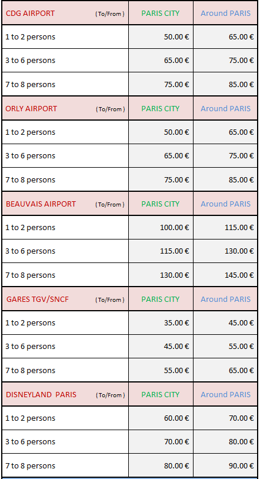Select CDG 7 to 8 persons Around Paris price 85.00 €

[241, 84]
